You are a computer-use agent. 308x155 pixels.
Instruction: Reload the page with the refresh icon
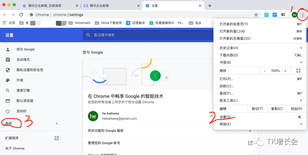coord(21,15)
